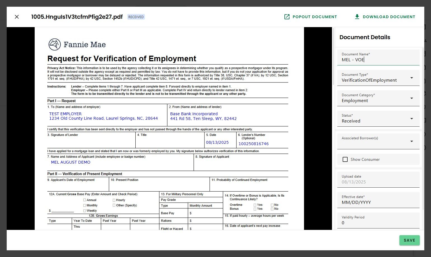
Task: Click the applicant name MEL AUGUST DEMO
Action: [x=71, y=162]
